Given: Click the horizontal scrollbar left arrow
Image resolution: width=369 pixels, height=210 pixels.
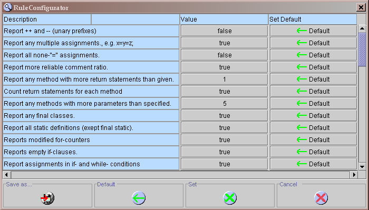Looking at the screenshot, I should tap(6, 175).
